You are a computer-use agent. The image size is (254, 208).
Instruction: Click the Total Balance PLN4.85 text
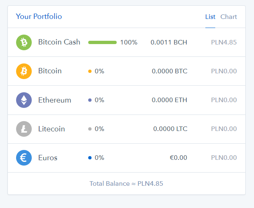(x=126, y=184)
